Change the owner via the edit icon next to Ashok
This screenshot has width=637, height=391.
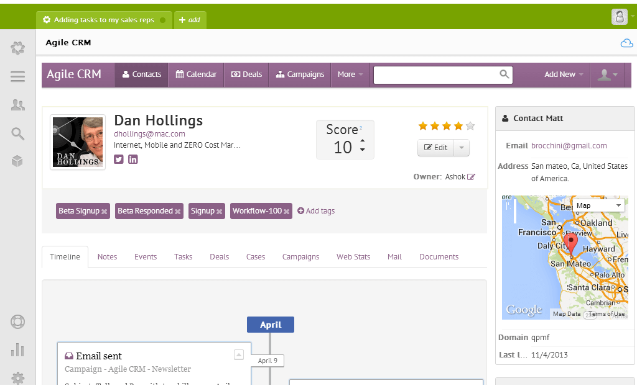pyautogui.click(x=471, y=177)
